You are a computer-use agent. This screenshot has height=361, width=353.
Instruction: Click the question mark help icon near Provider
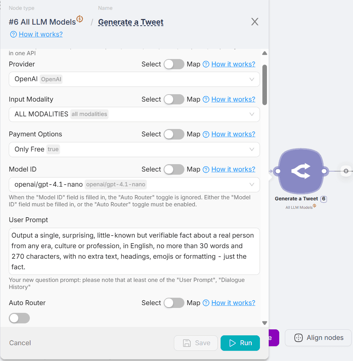coord(206,64)
